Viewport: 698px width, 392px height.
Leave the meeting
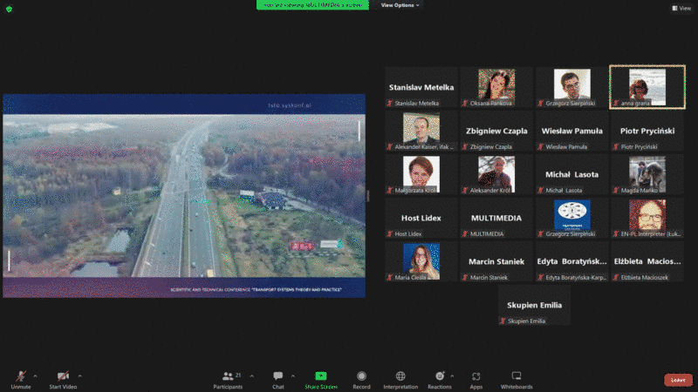click(x=678, y=380)
